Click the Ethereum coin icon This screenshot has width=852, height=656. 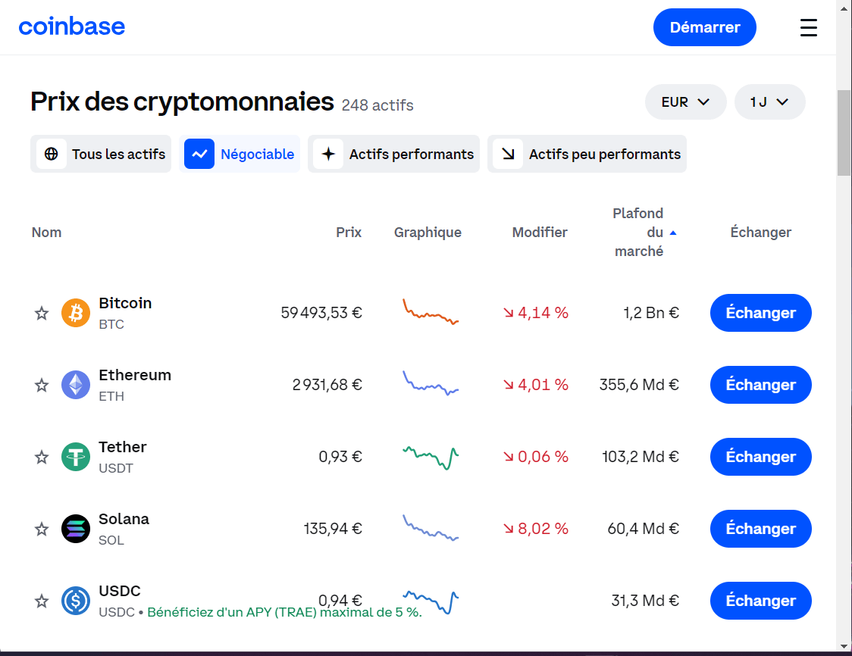75,385
